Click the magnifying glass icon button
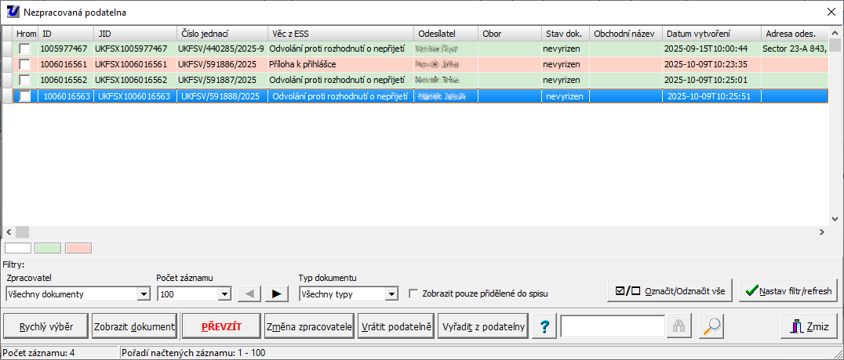 coord(711,327)
